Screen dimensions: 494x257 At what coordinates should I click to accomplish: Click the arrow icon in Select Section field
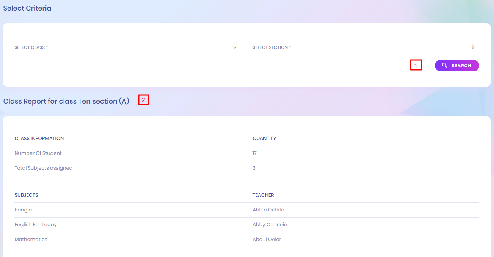(473, 47)
